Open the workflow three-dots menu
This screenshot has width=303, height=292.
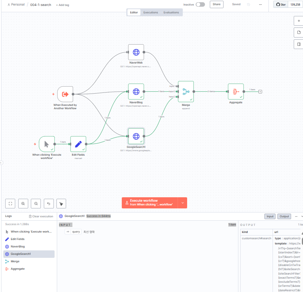pos(260,4)
